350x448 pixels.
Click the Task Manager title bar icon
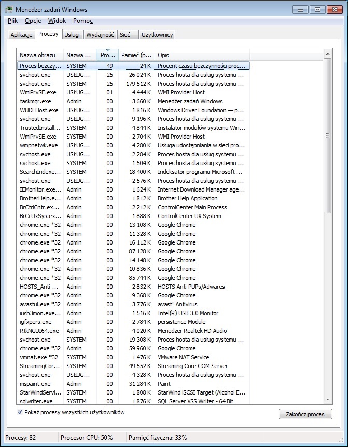9,9
